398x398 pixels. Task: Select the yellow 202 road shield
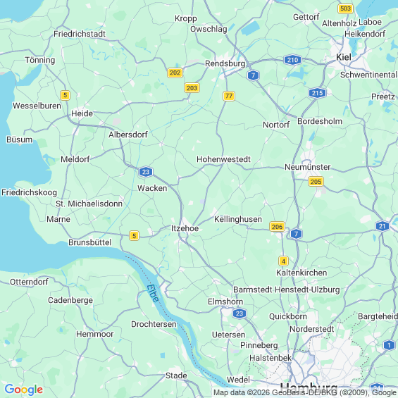[175, 73]
